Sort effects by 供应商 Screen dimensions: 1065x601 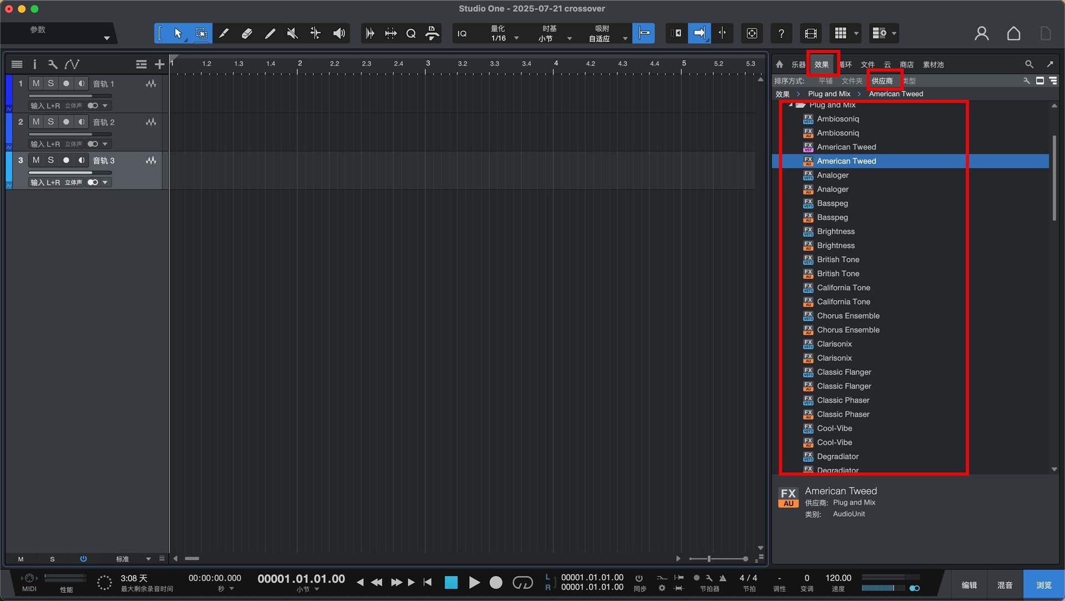tap(882, 81)
